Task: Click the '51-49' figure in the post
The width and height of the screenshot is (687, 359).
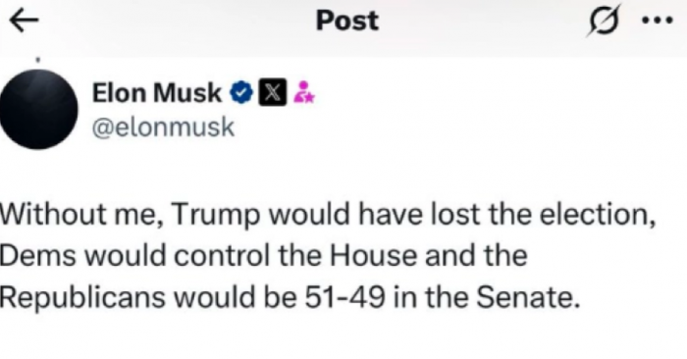Action: click(345, 298)
